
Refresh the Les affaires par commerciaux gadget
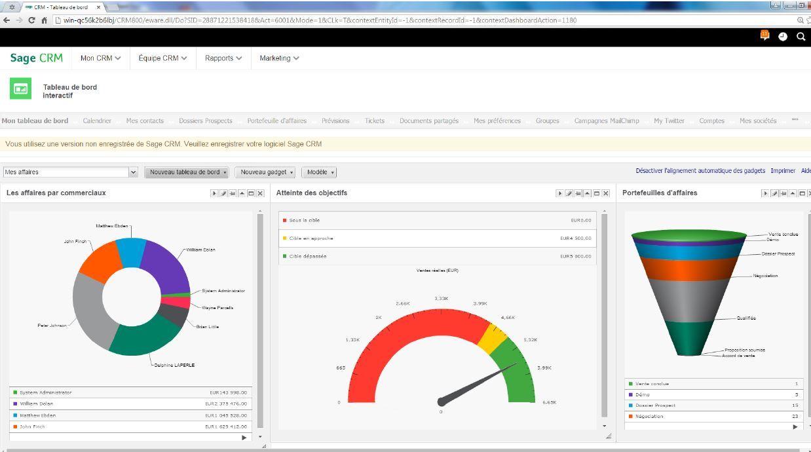click(233, 193)
